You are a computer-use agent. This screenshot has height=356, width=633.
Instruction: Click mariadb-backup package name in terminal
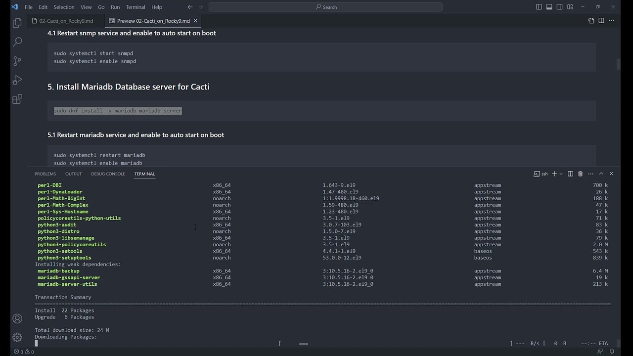(x=58, y=271)
